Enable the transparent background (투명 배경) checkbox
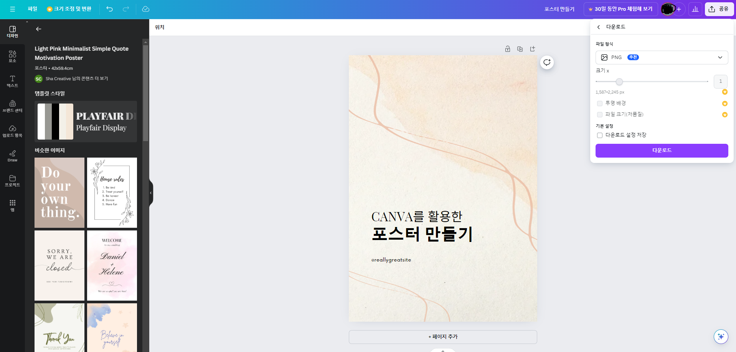The height and width of the screenshot is (352, 736). pos(600,104)
